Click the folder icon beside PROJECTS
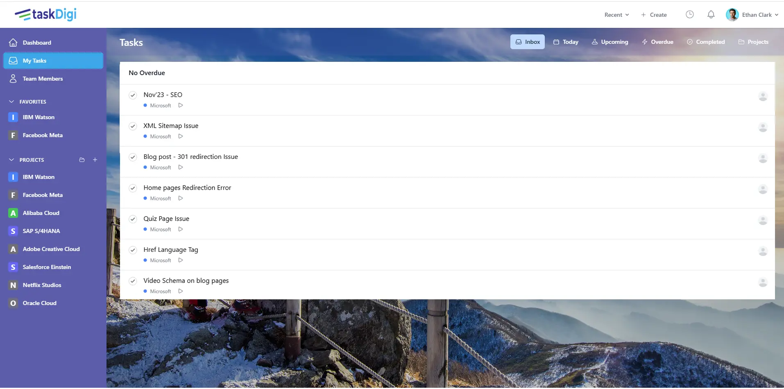This screenshot has width=784, height=389. pos(82,160)
